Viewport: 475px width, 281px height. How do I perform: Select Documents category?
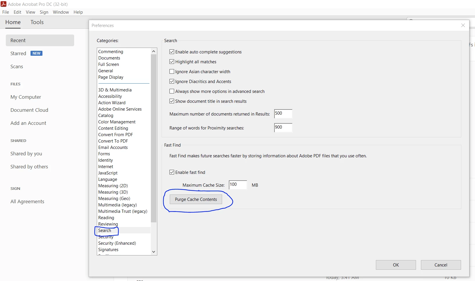point(109,58)
